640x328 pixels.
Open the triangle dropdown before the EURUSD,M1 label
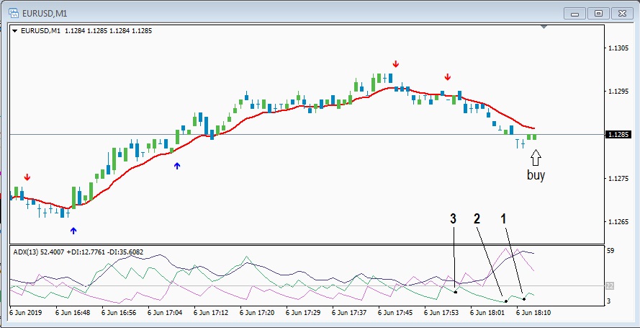tap(14, 30)
